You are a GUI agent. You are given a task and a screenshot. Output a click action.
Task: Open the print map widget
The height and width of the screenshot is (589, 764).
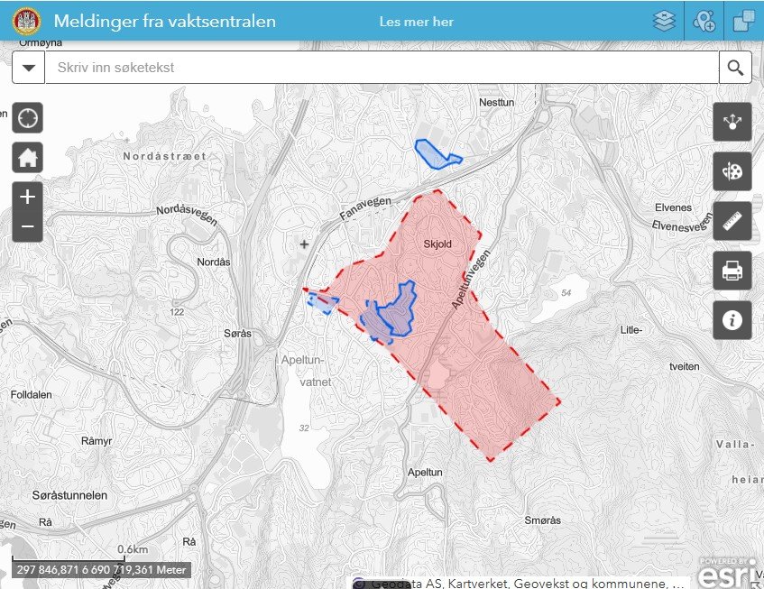tap(732, 271)
